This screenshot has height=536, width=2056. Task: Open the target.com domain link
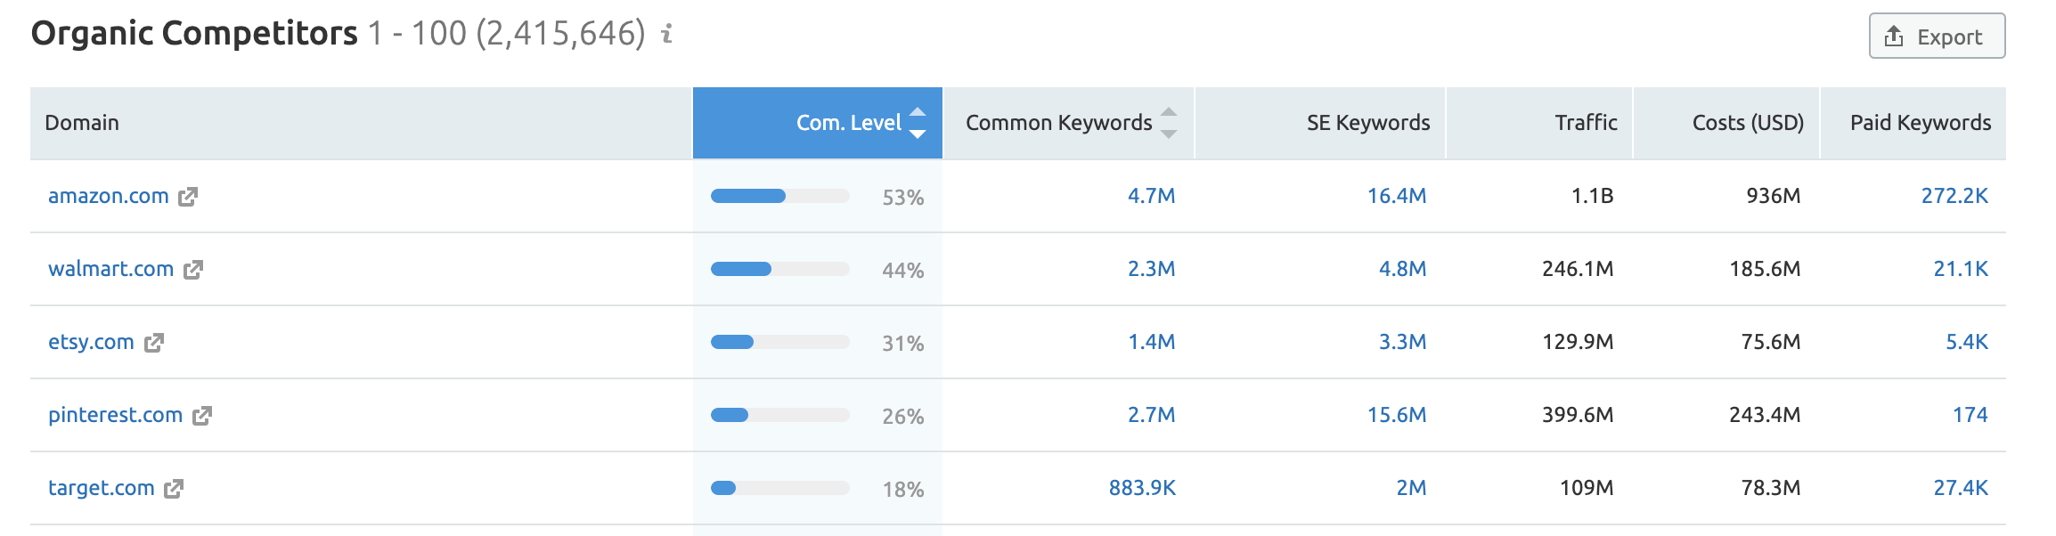click(x=102, y=488)
